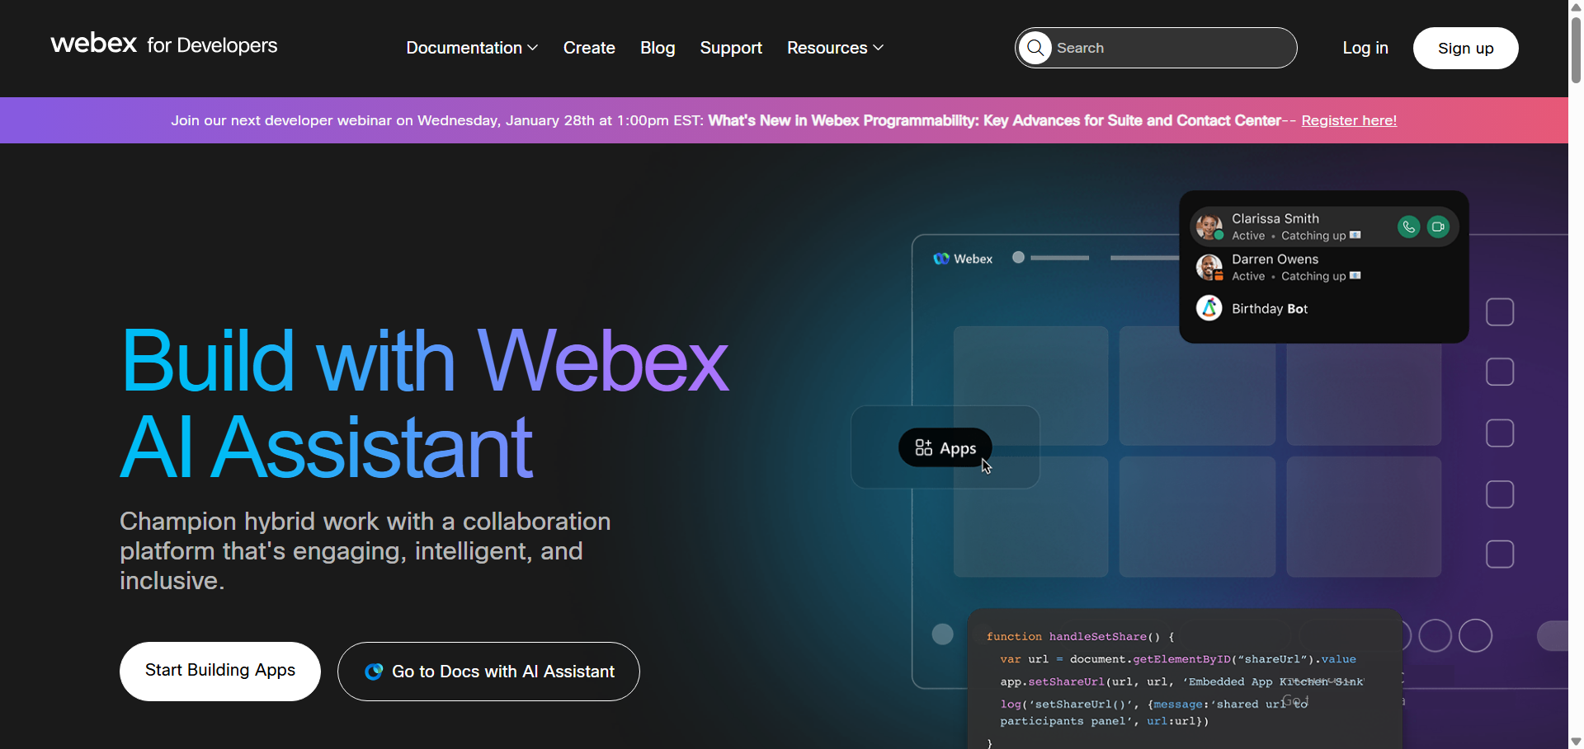
Task: Click the green video call icon
Action: (x=1438, y=227)
